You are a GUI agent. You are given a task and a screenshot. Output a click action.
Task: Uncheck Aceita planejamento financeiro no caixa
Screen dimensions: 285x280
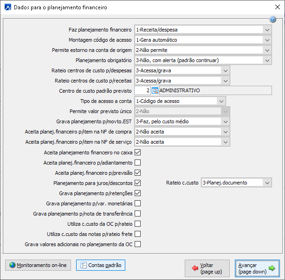point(137,153)
